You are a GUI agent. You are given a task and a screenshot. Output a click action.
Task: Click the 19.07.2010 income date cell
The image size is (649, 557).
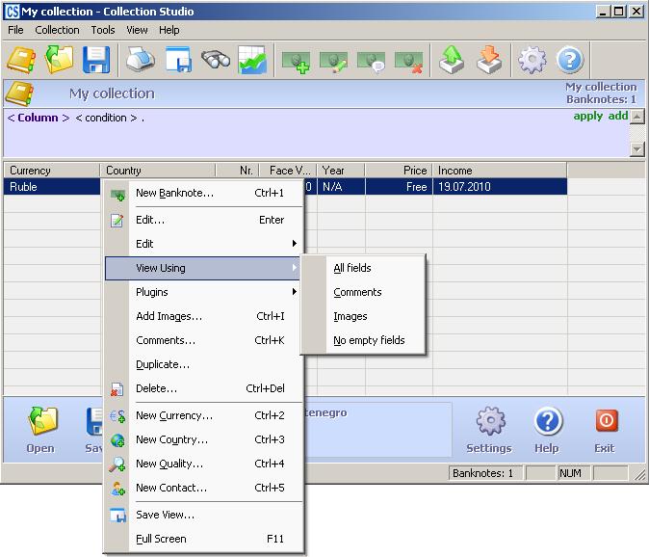pyautogui.click(x=500, y=187)
